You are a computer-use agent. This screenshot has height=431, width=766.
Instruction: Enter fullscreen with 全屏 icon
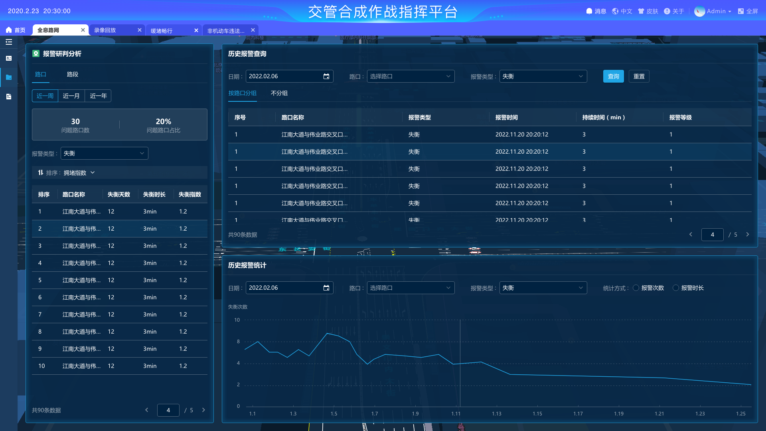tap(741, 11)
